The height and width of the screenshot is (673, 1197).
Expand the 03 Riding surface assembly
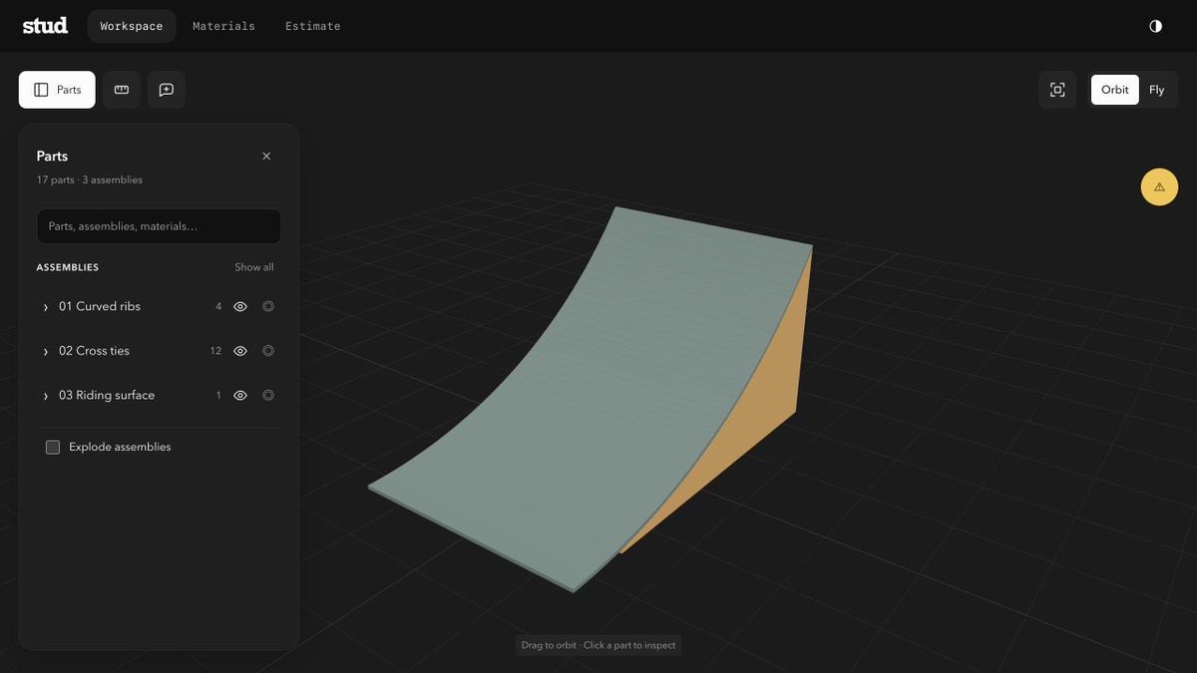pyautogui.click(x=46, y=396)
